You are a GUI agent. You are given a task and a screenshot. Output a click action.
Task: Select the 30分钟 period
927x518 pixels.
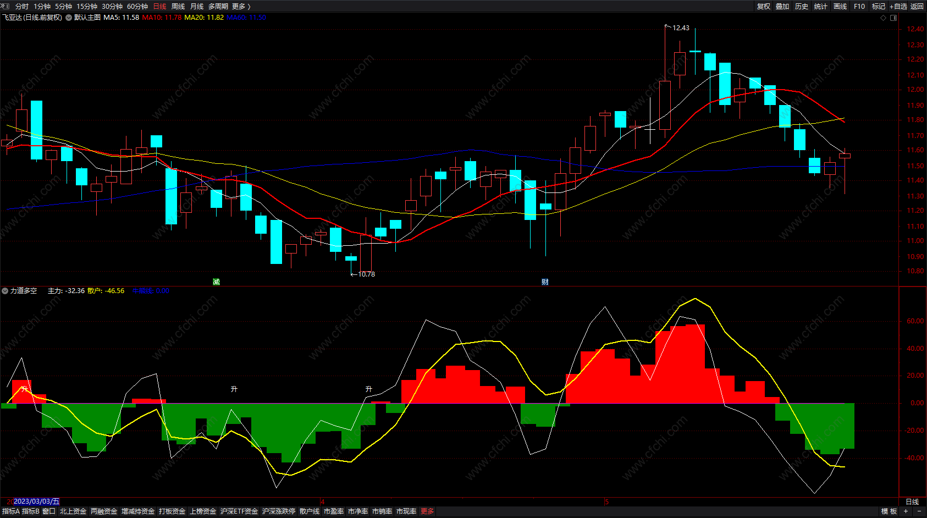tap(112, 7)
